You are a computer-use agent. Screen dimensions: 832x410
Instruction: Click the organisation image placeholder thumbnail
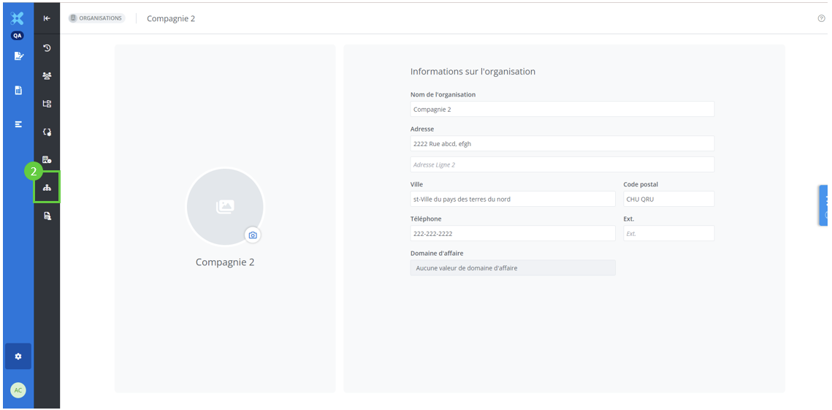click(224, 207)
